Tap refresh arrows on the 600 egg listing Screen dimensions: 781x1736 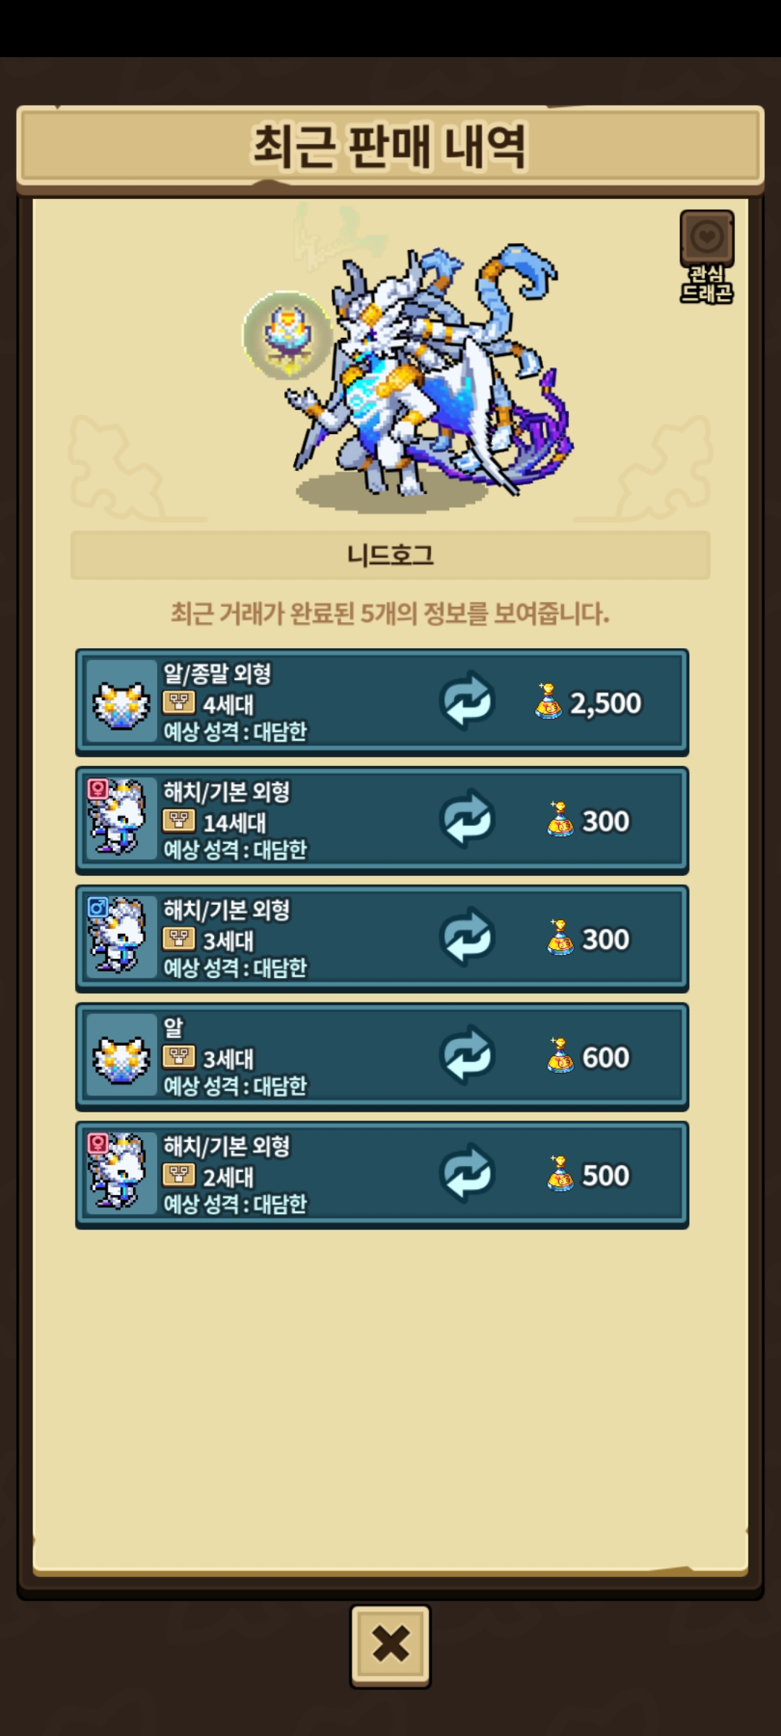tap(467, 1056)
